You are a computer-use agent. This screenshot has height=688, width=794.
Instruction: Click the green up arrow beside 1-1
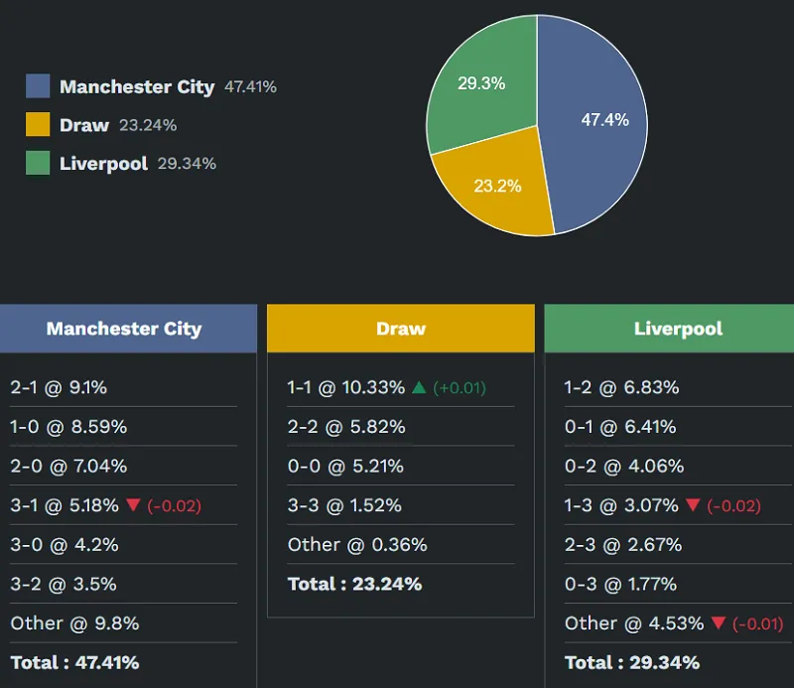(419, 387)
